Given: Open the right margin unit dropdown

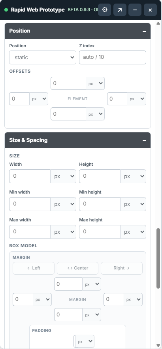Looking at the screenshot, I should tap(133, 300).
